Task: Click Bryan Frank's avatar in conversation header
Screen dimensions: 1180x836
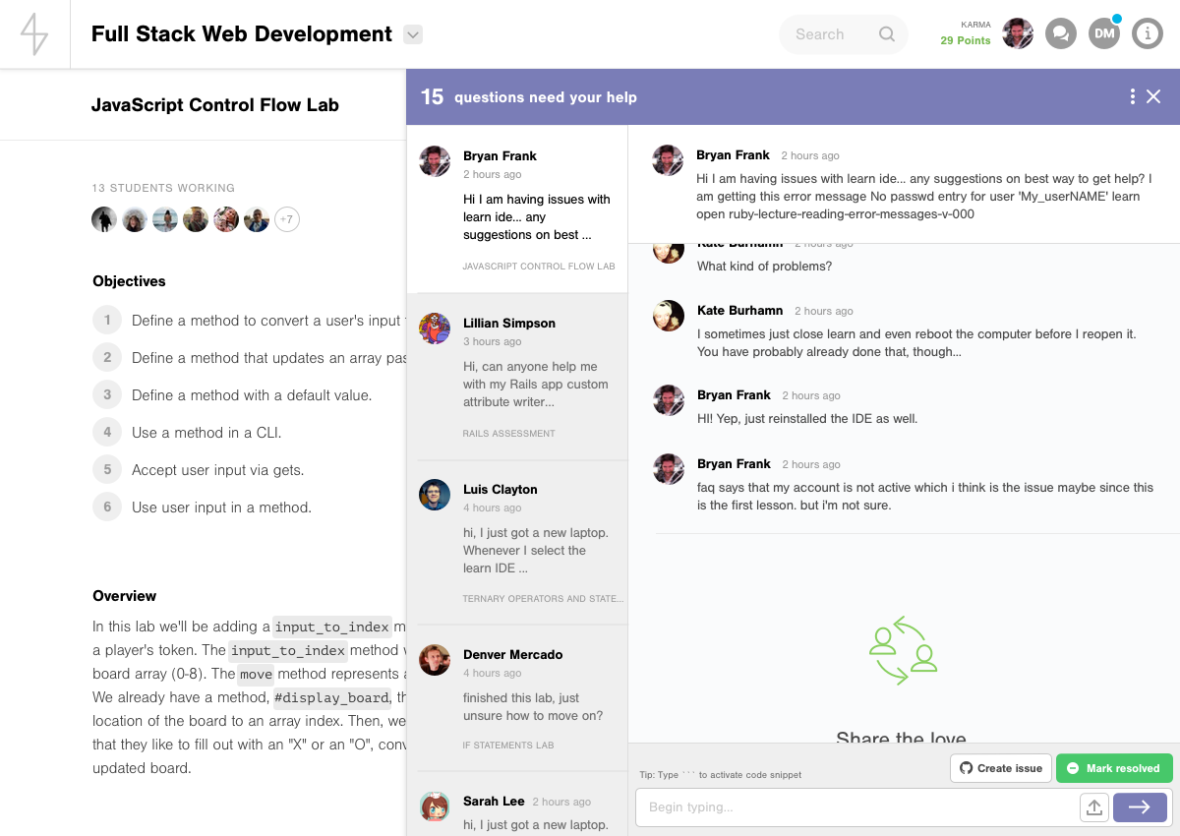Action: (669, 160)
